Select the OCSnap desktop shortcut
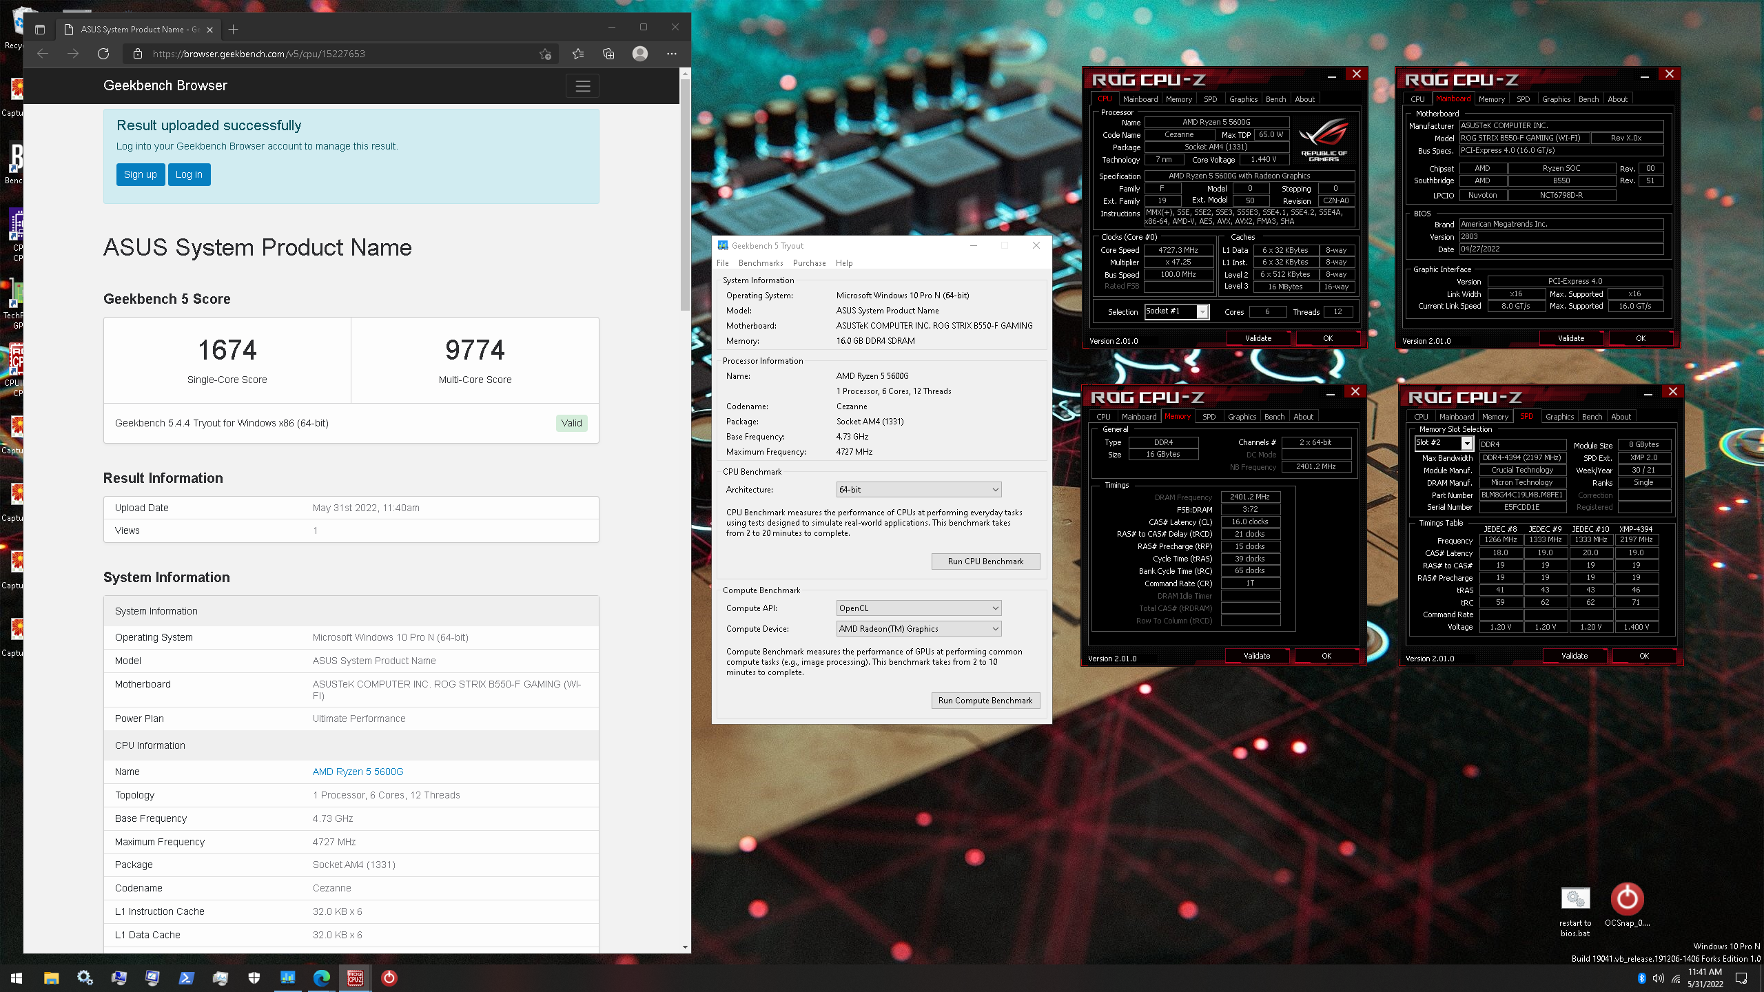This screenshot has height=992, width=1764. point(1627,905)
